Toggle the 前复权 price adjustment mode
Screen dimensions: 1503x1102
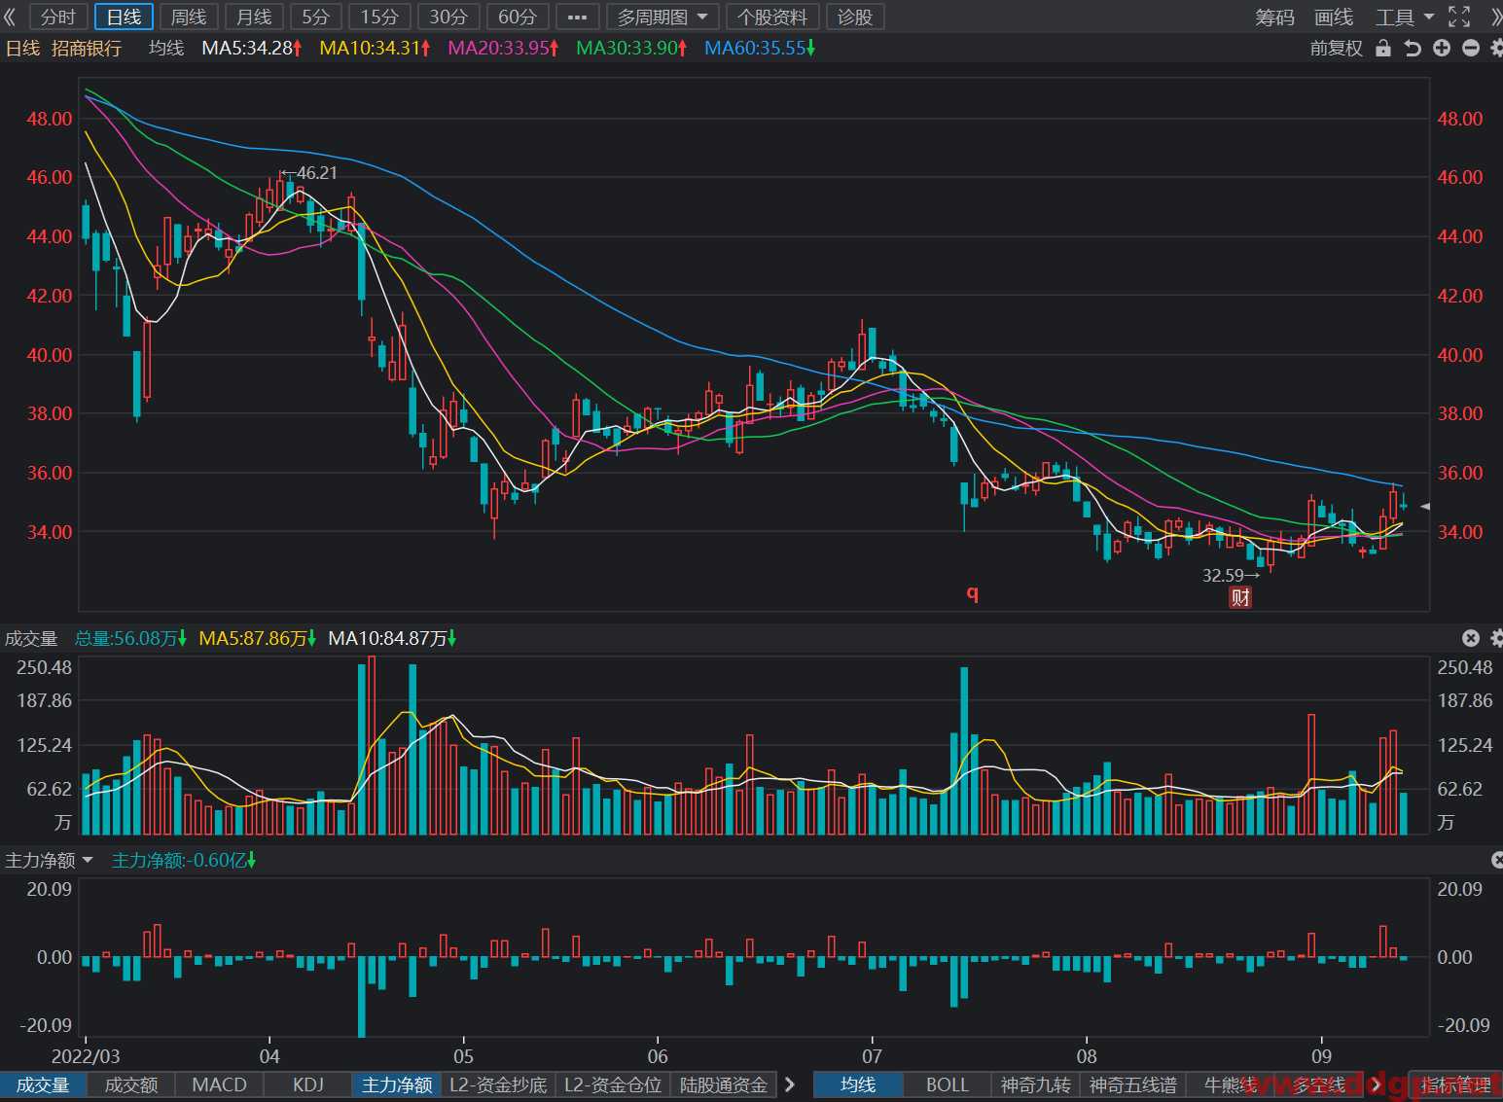click(1337, 48)
